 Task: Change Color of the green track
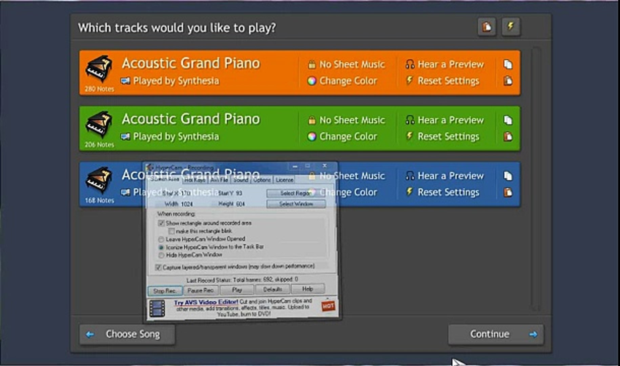click(x=342, y=137)
